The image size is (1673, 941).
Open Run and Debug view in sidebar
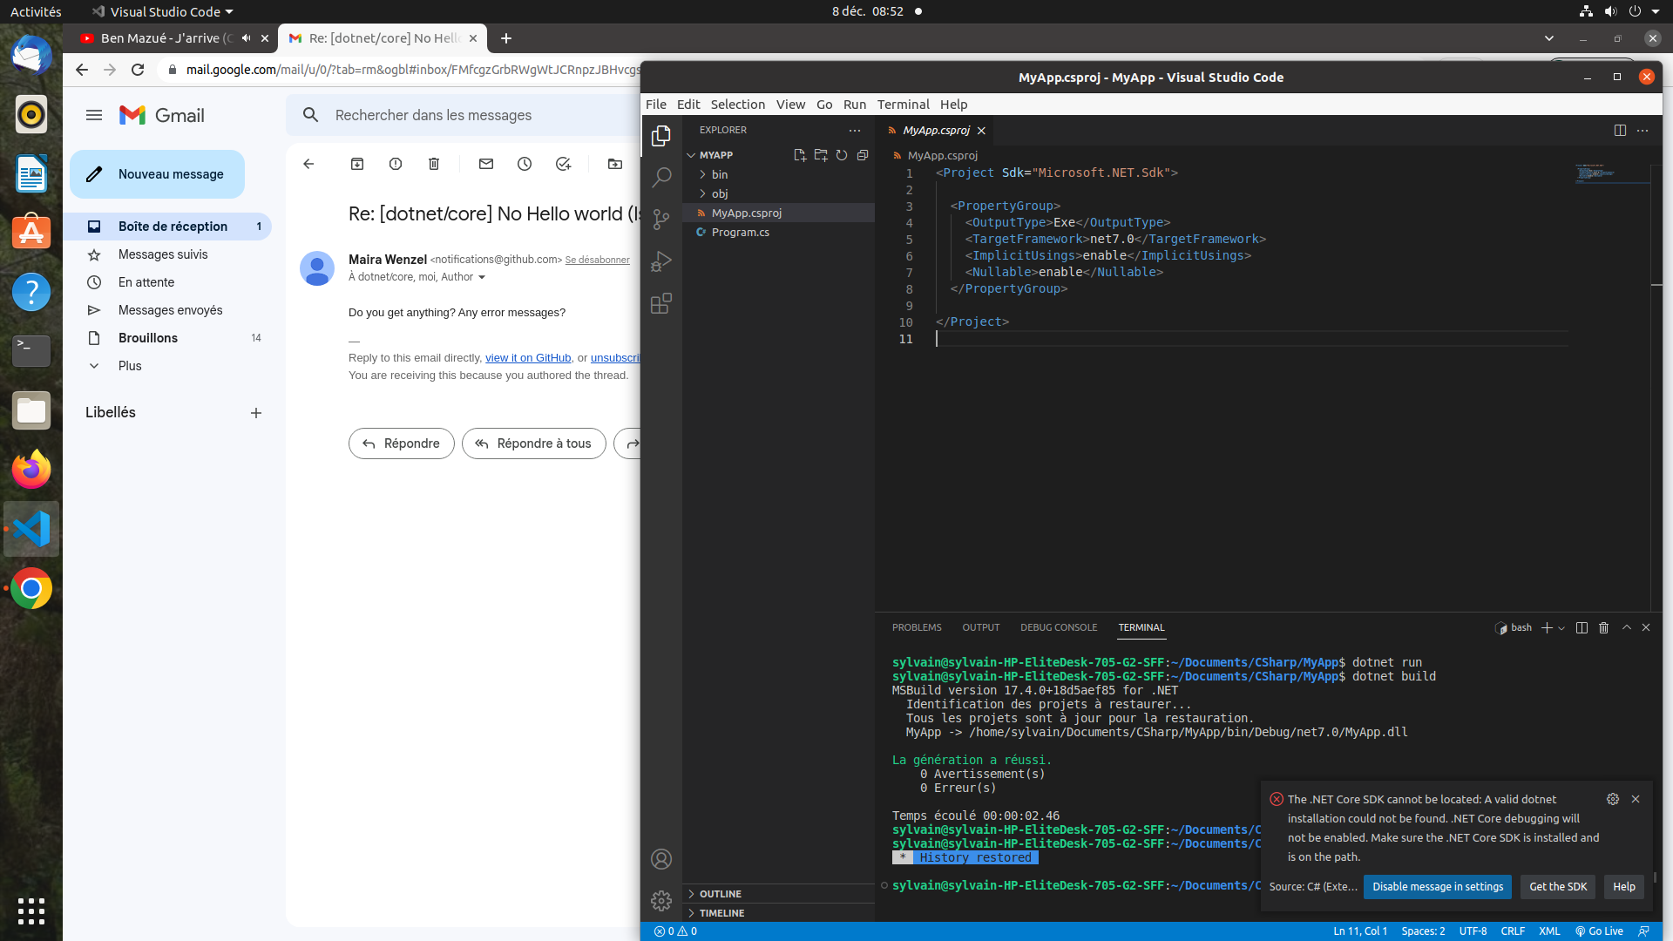point(662,261)
